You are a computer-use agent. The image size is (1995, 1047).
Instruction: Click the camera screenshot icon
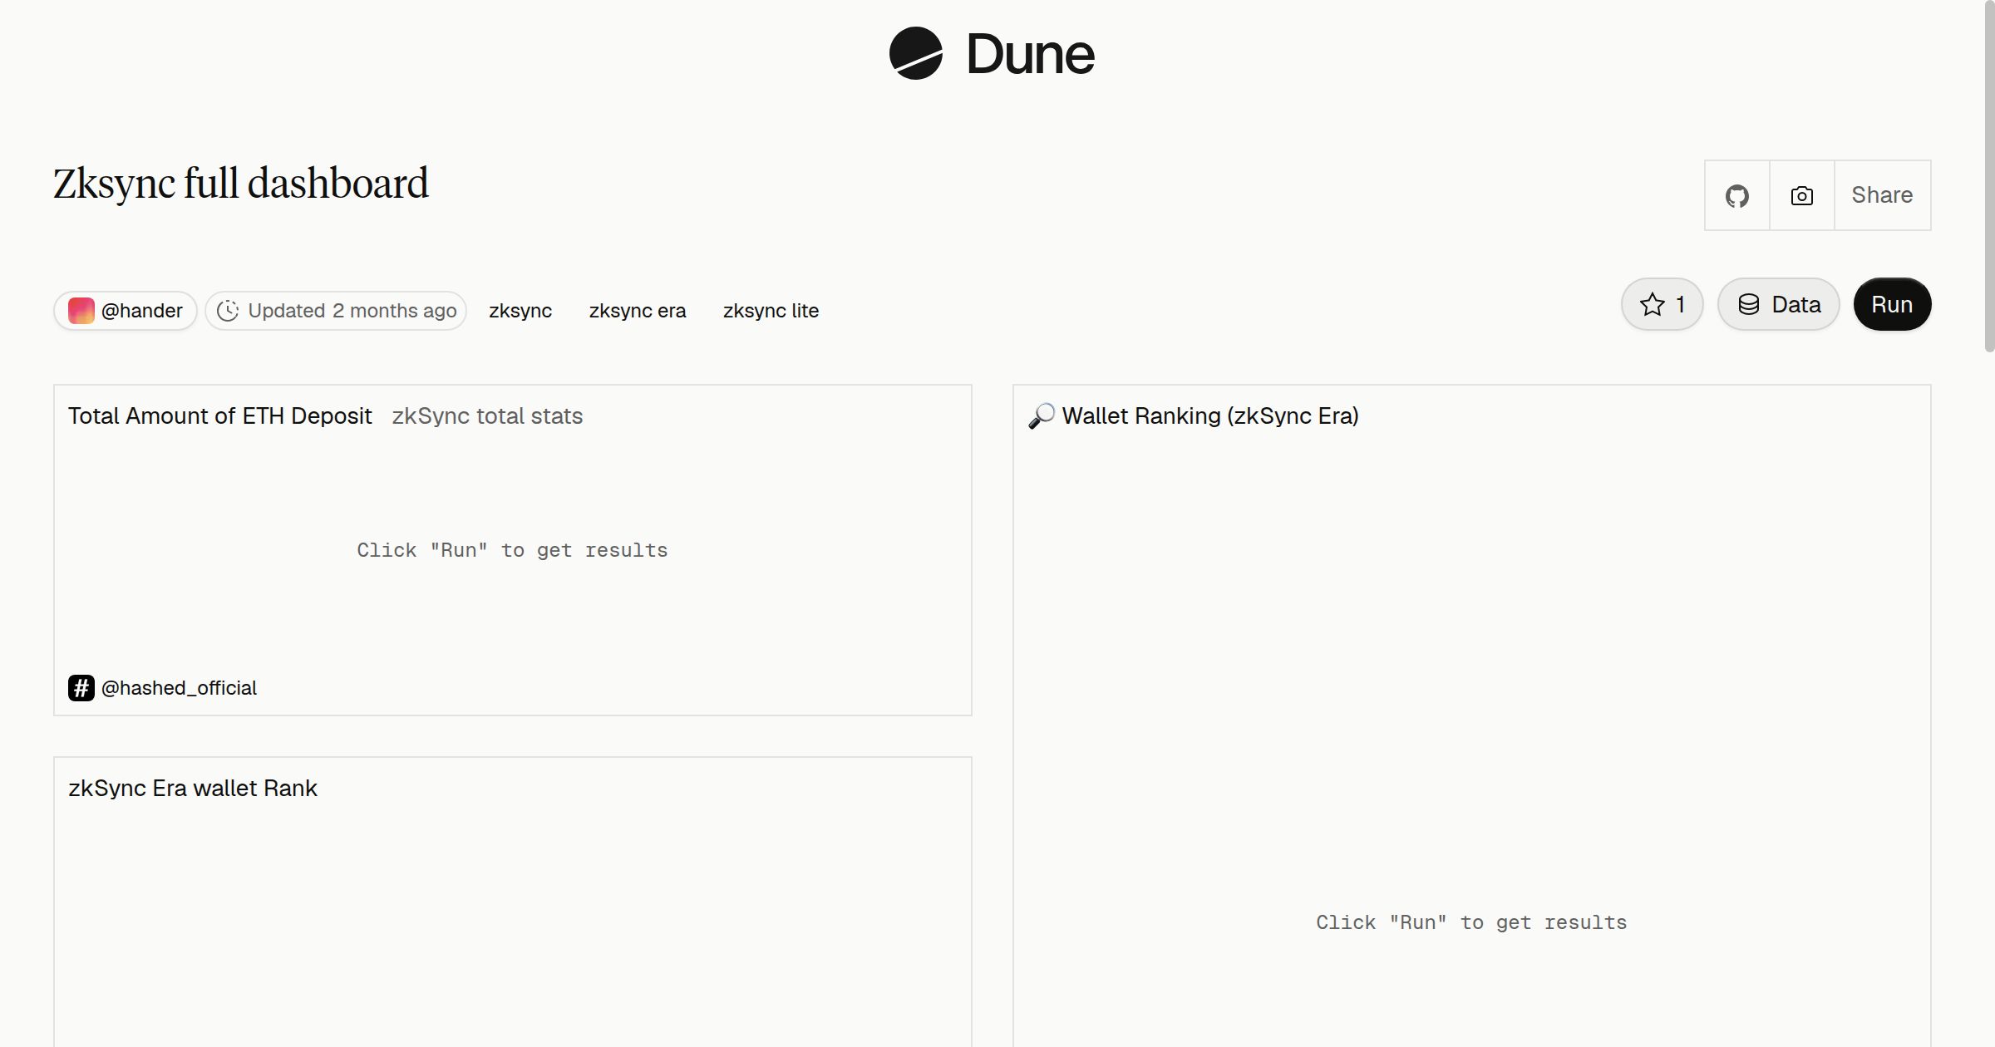tap(1801, 195)
